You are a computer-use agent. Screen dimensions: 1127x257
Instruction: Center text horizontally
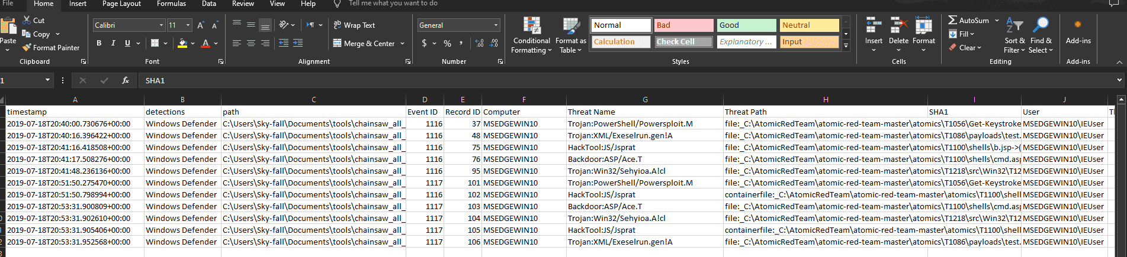coord(251,43)
